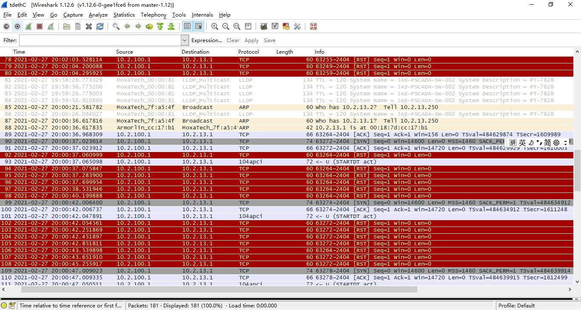Go forward in packet history

click(138, 26)
